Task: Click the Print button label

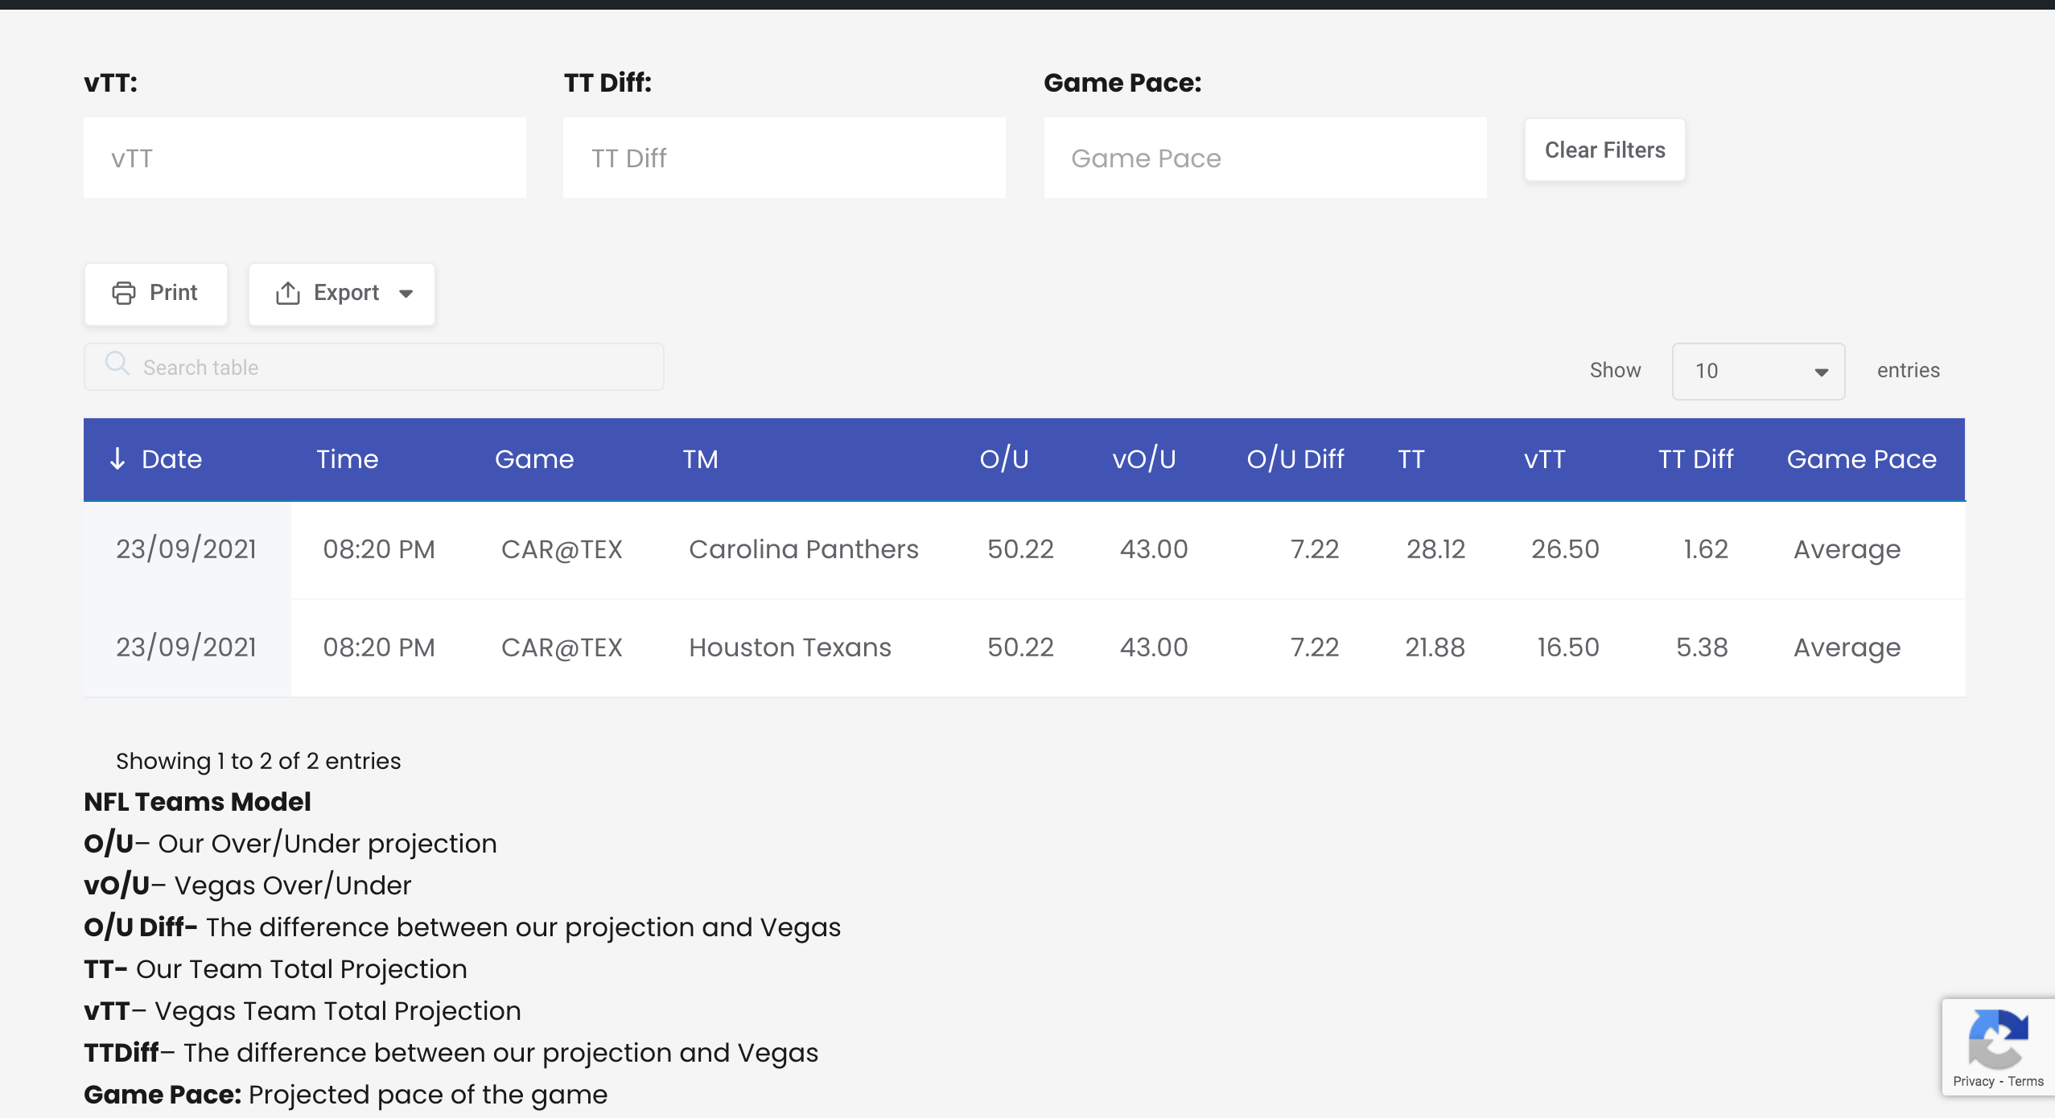Action: click(173, 293)
